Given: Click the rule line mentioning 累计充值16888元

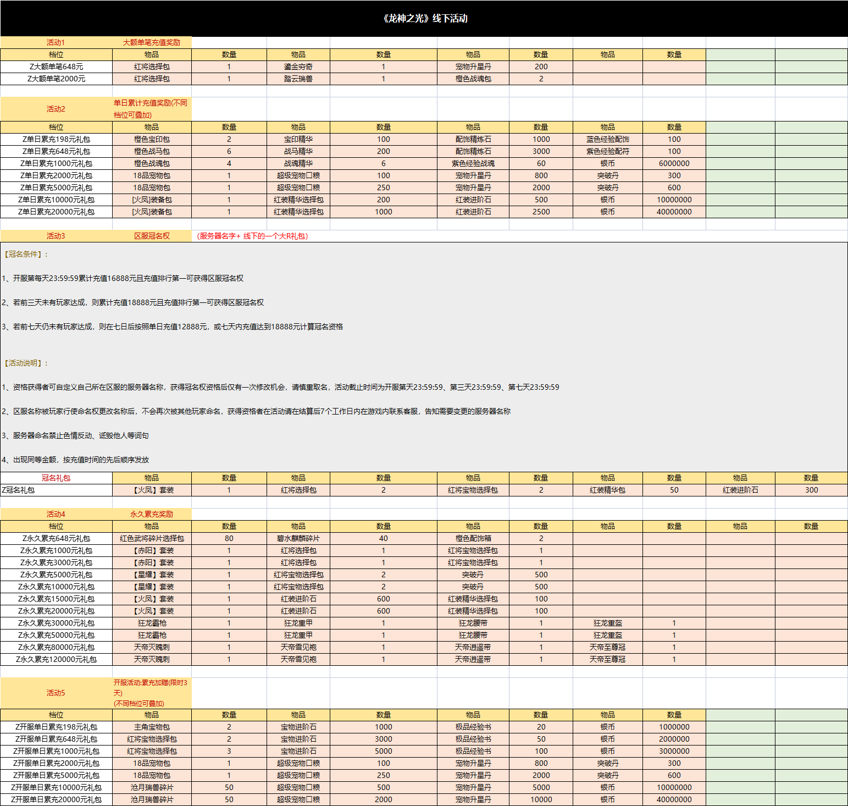Looking at the screenshot, I should (123, 278).
